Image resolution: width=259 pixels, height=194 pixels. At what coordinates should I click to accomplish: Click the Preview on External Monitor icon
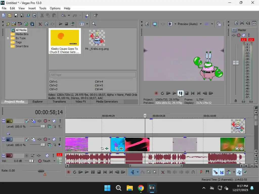155,24
